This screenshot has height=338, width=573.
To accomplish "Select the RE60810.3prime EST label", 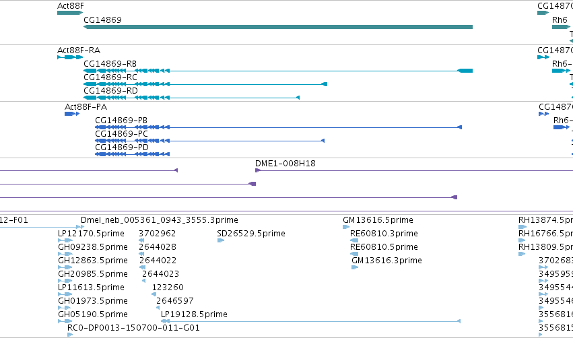I will coord(384,234).
